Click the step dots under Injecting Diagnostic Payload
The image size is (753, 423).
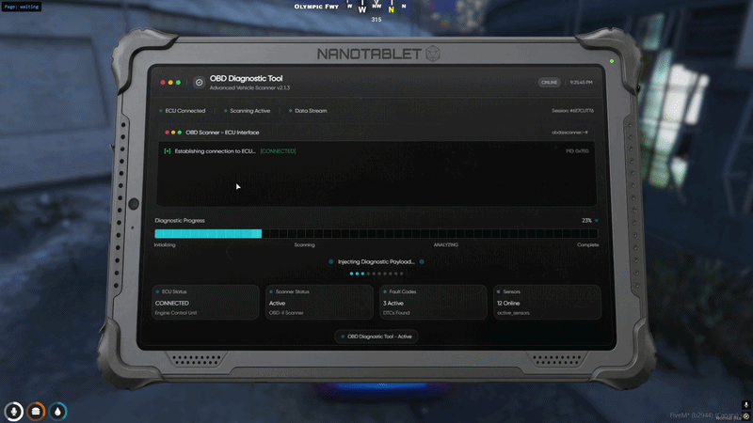[x=376, y=274]
